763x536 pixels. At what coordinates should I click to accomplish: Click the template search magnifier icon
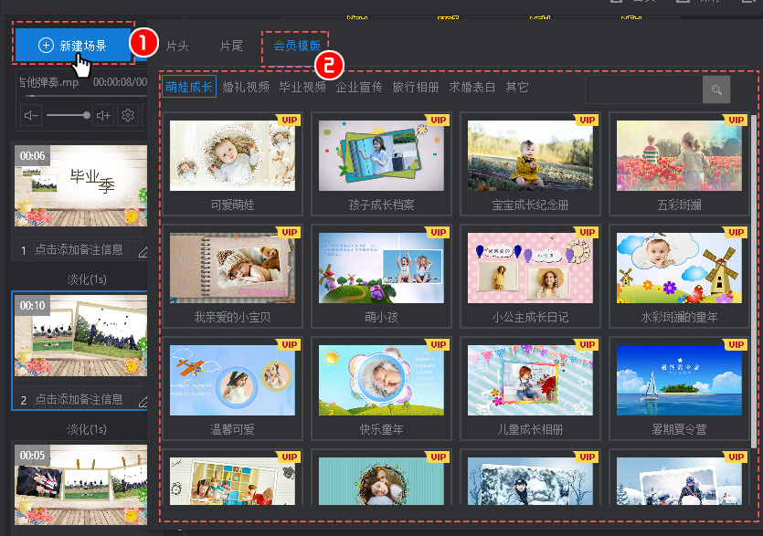click(x=716, y=89)
